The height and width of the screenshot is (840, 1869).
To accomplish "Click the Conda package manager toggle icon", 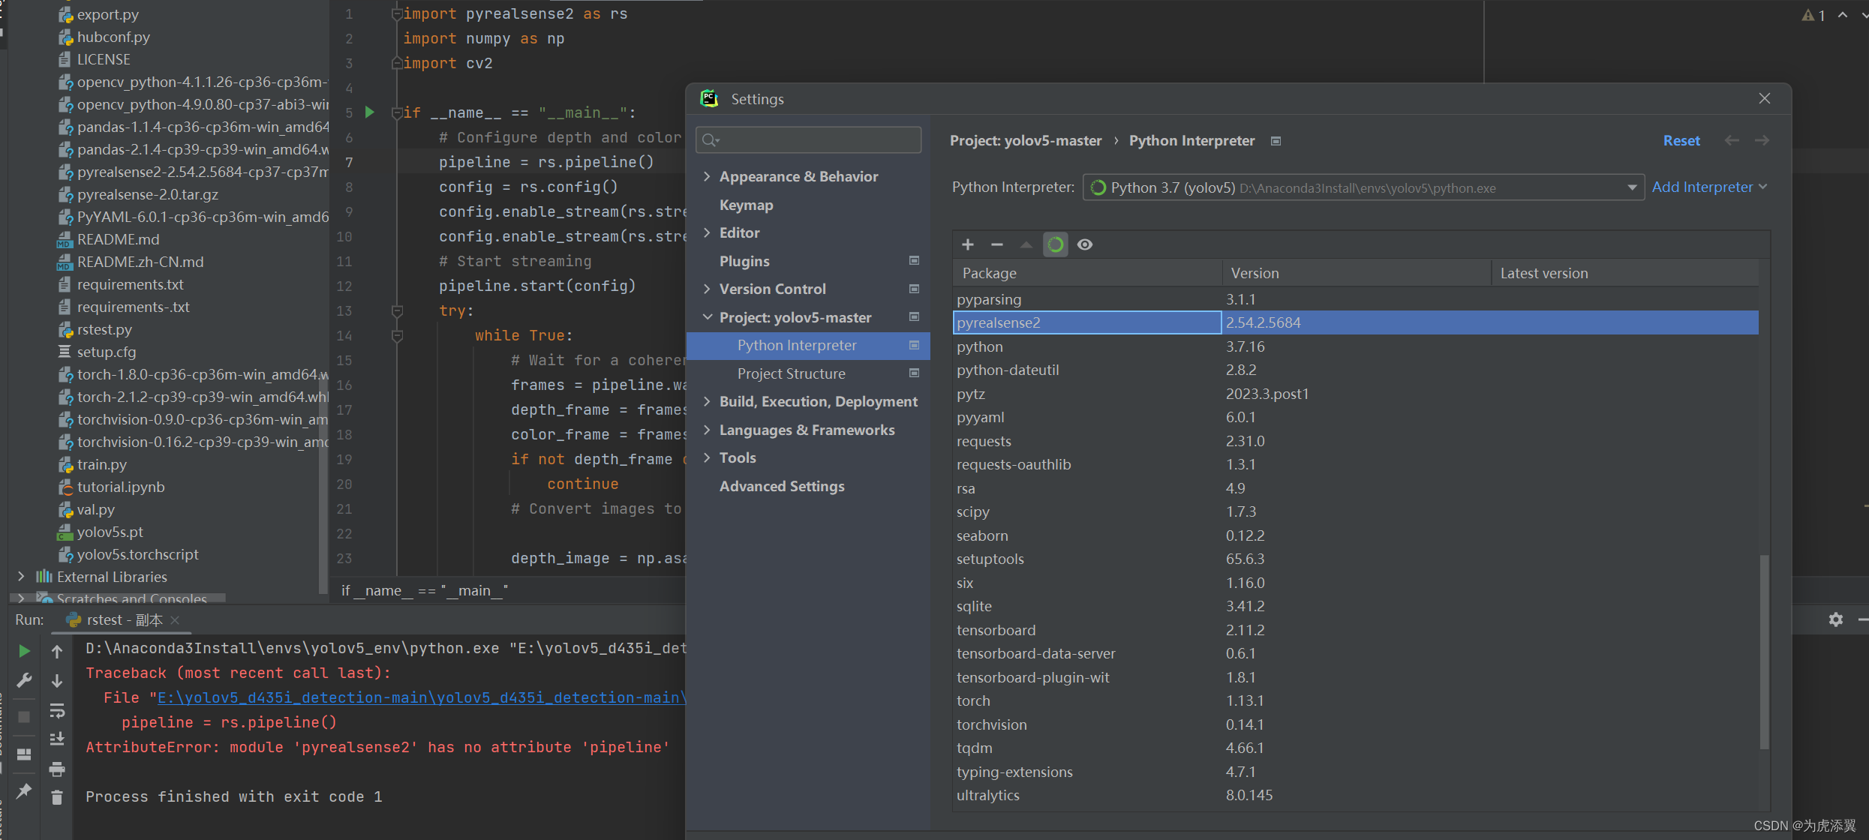I will click(x=1055, y=244).
